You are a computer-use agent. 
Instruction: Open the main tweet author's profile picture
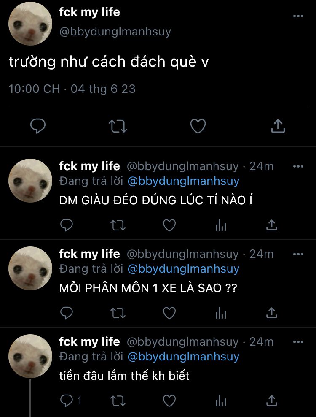(30, 23)
